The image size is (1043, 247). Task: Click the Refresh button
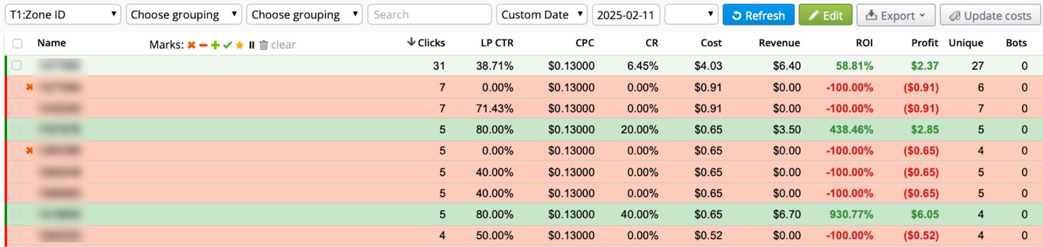pos(758,15)
